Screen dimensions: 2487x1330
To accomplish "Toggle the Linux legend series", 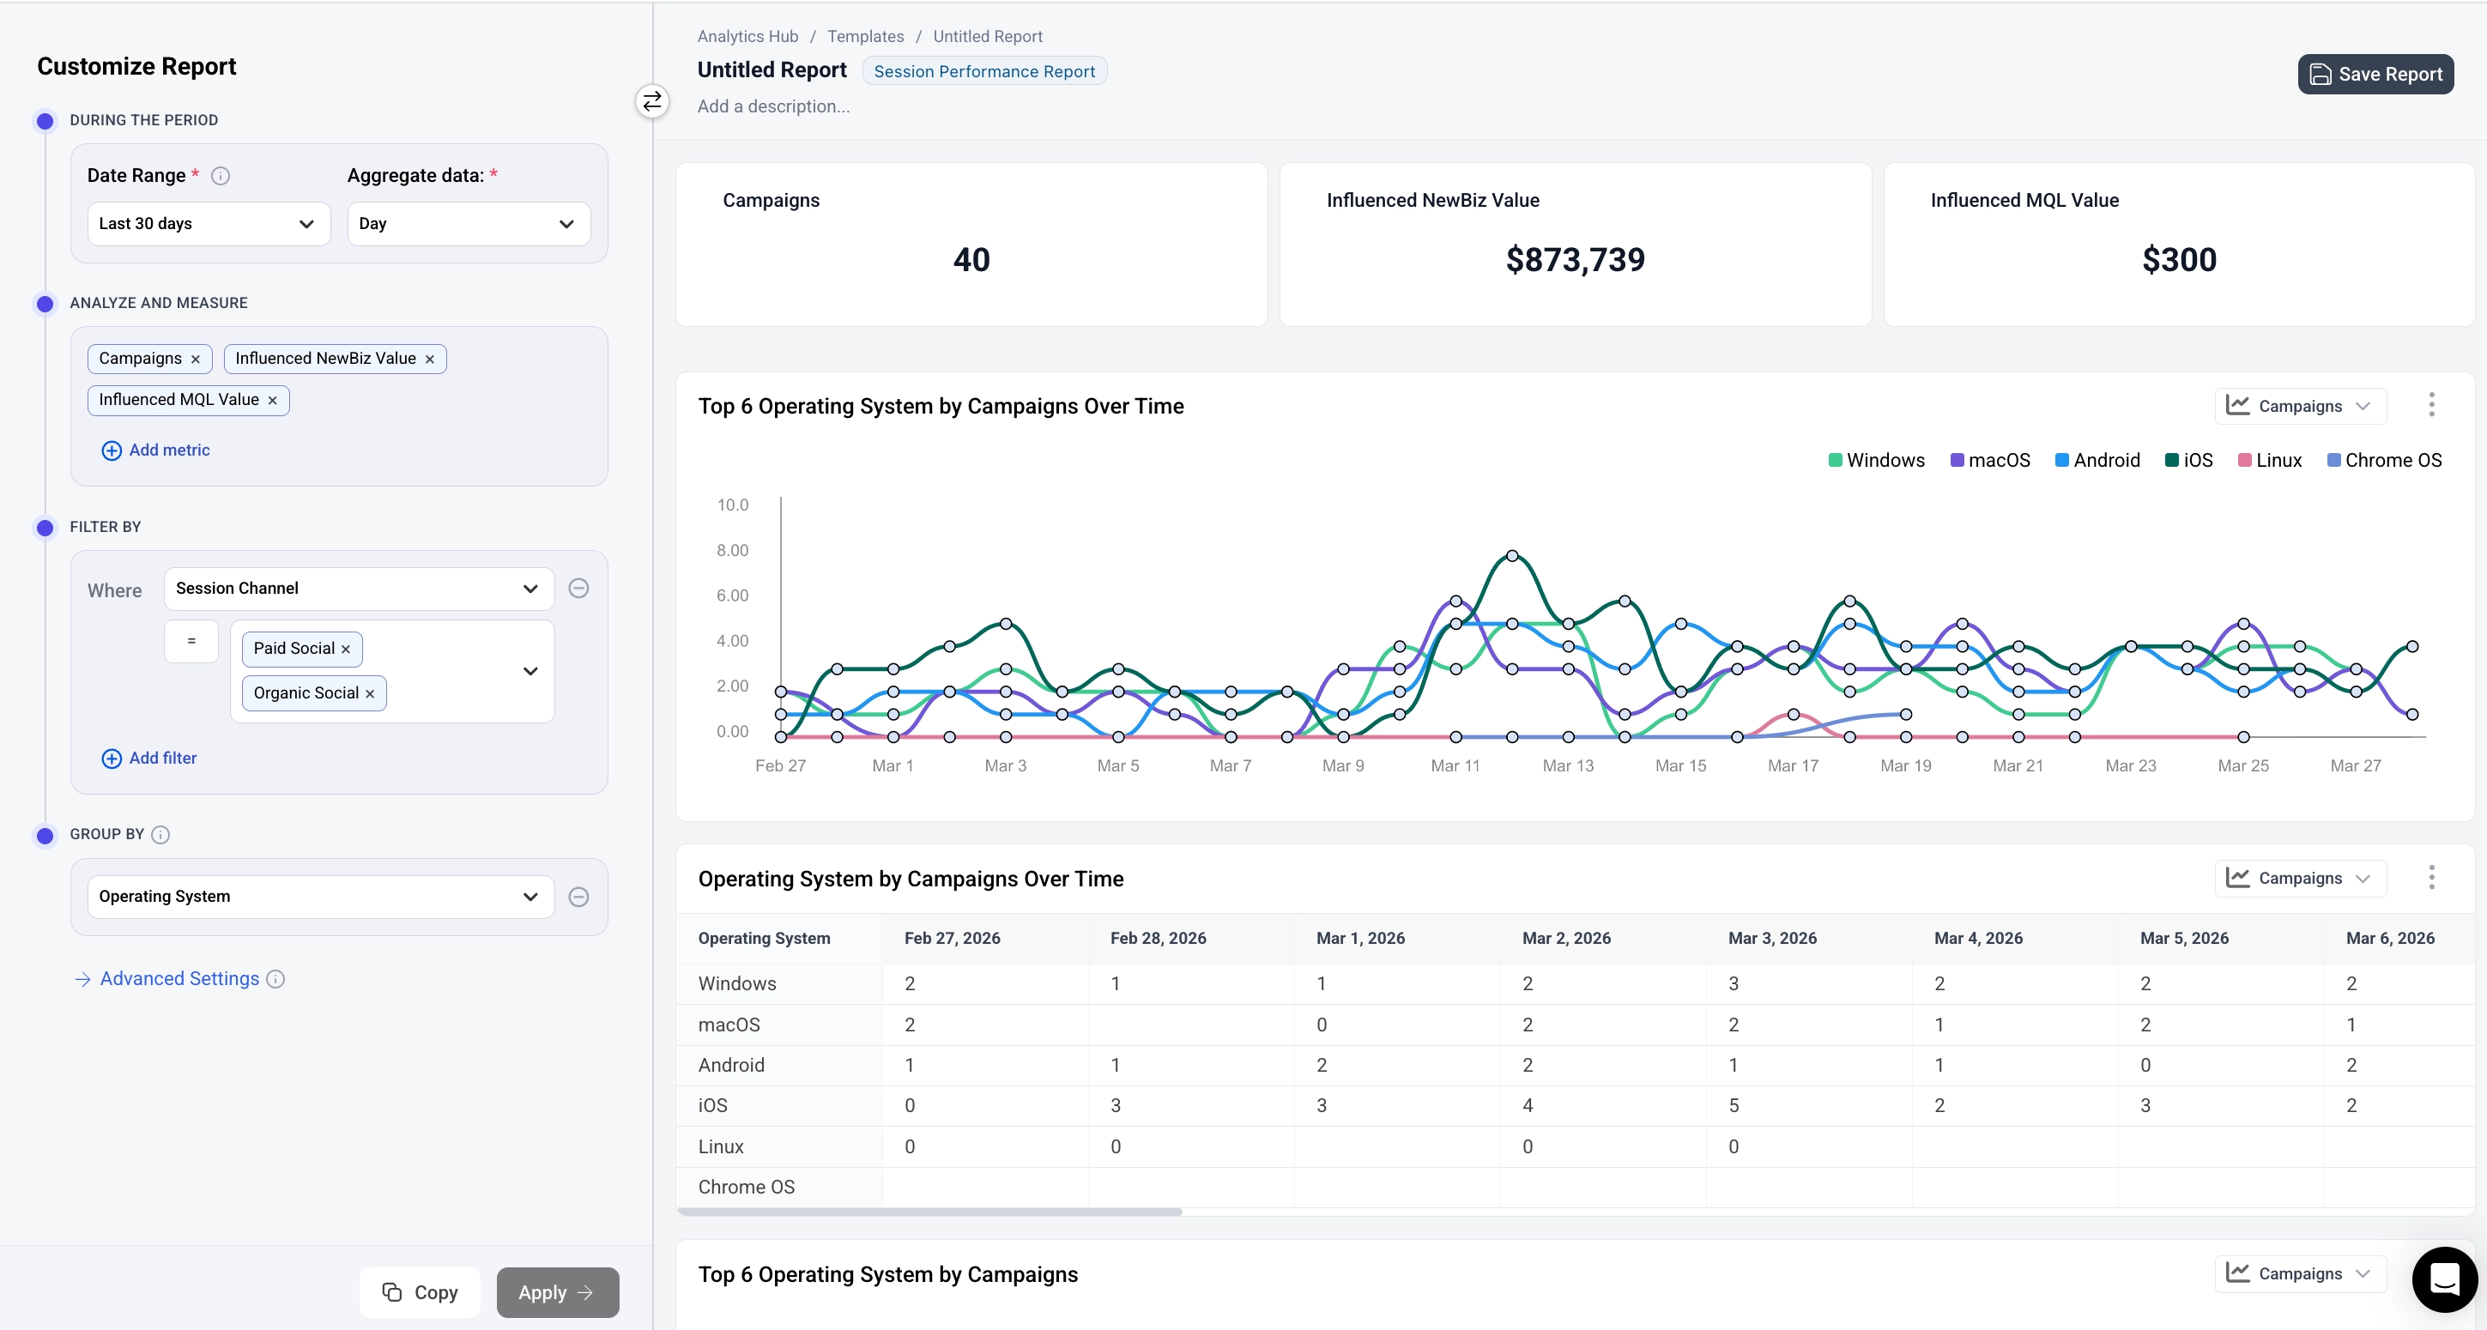I will 2270,461.
